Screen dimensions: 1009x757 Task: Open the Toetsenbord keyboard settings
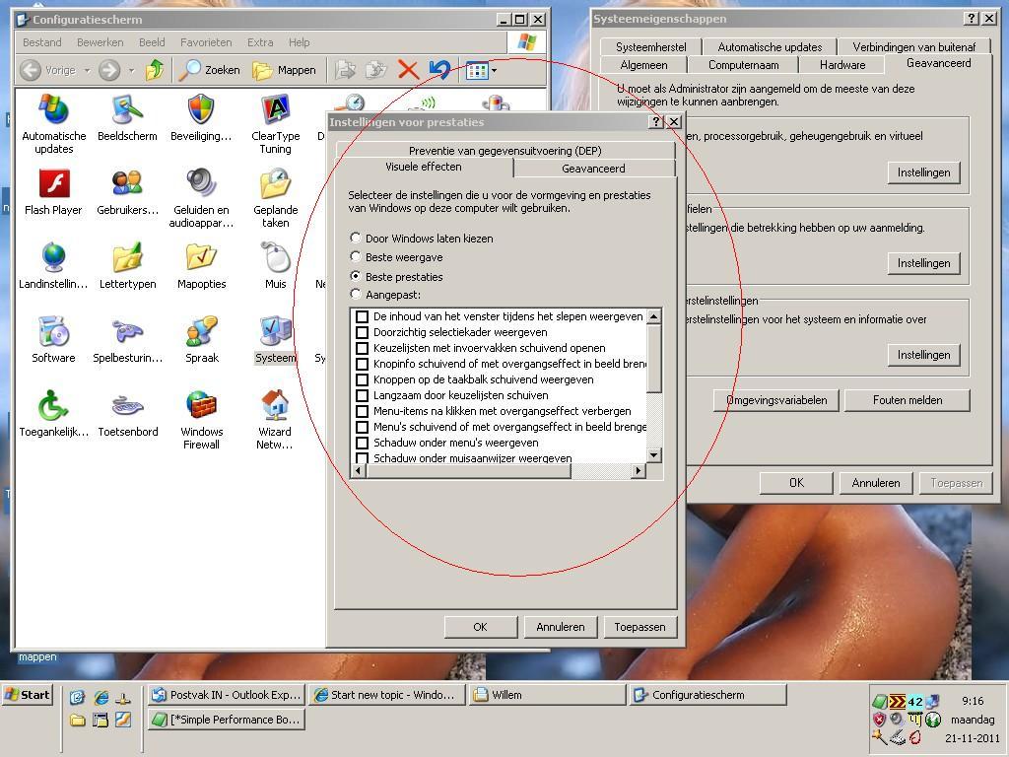pyautogui.click(x=127, y=406)
